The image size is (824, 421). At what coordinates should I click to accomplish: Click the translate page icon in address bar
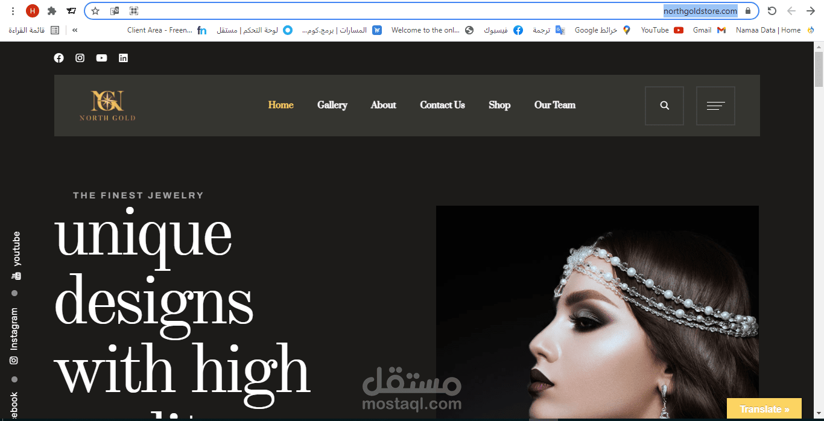(115, 11)
